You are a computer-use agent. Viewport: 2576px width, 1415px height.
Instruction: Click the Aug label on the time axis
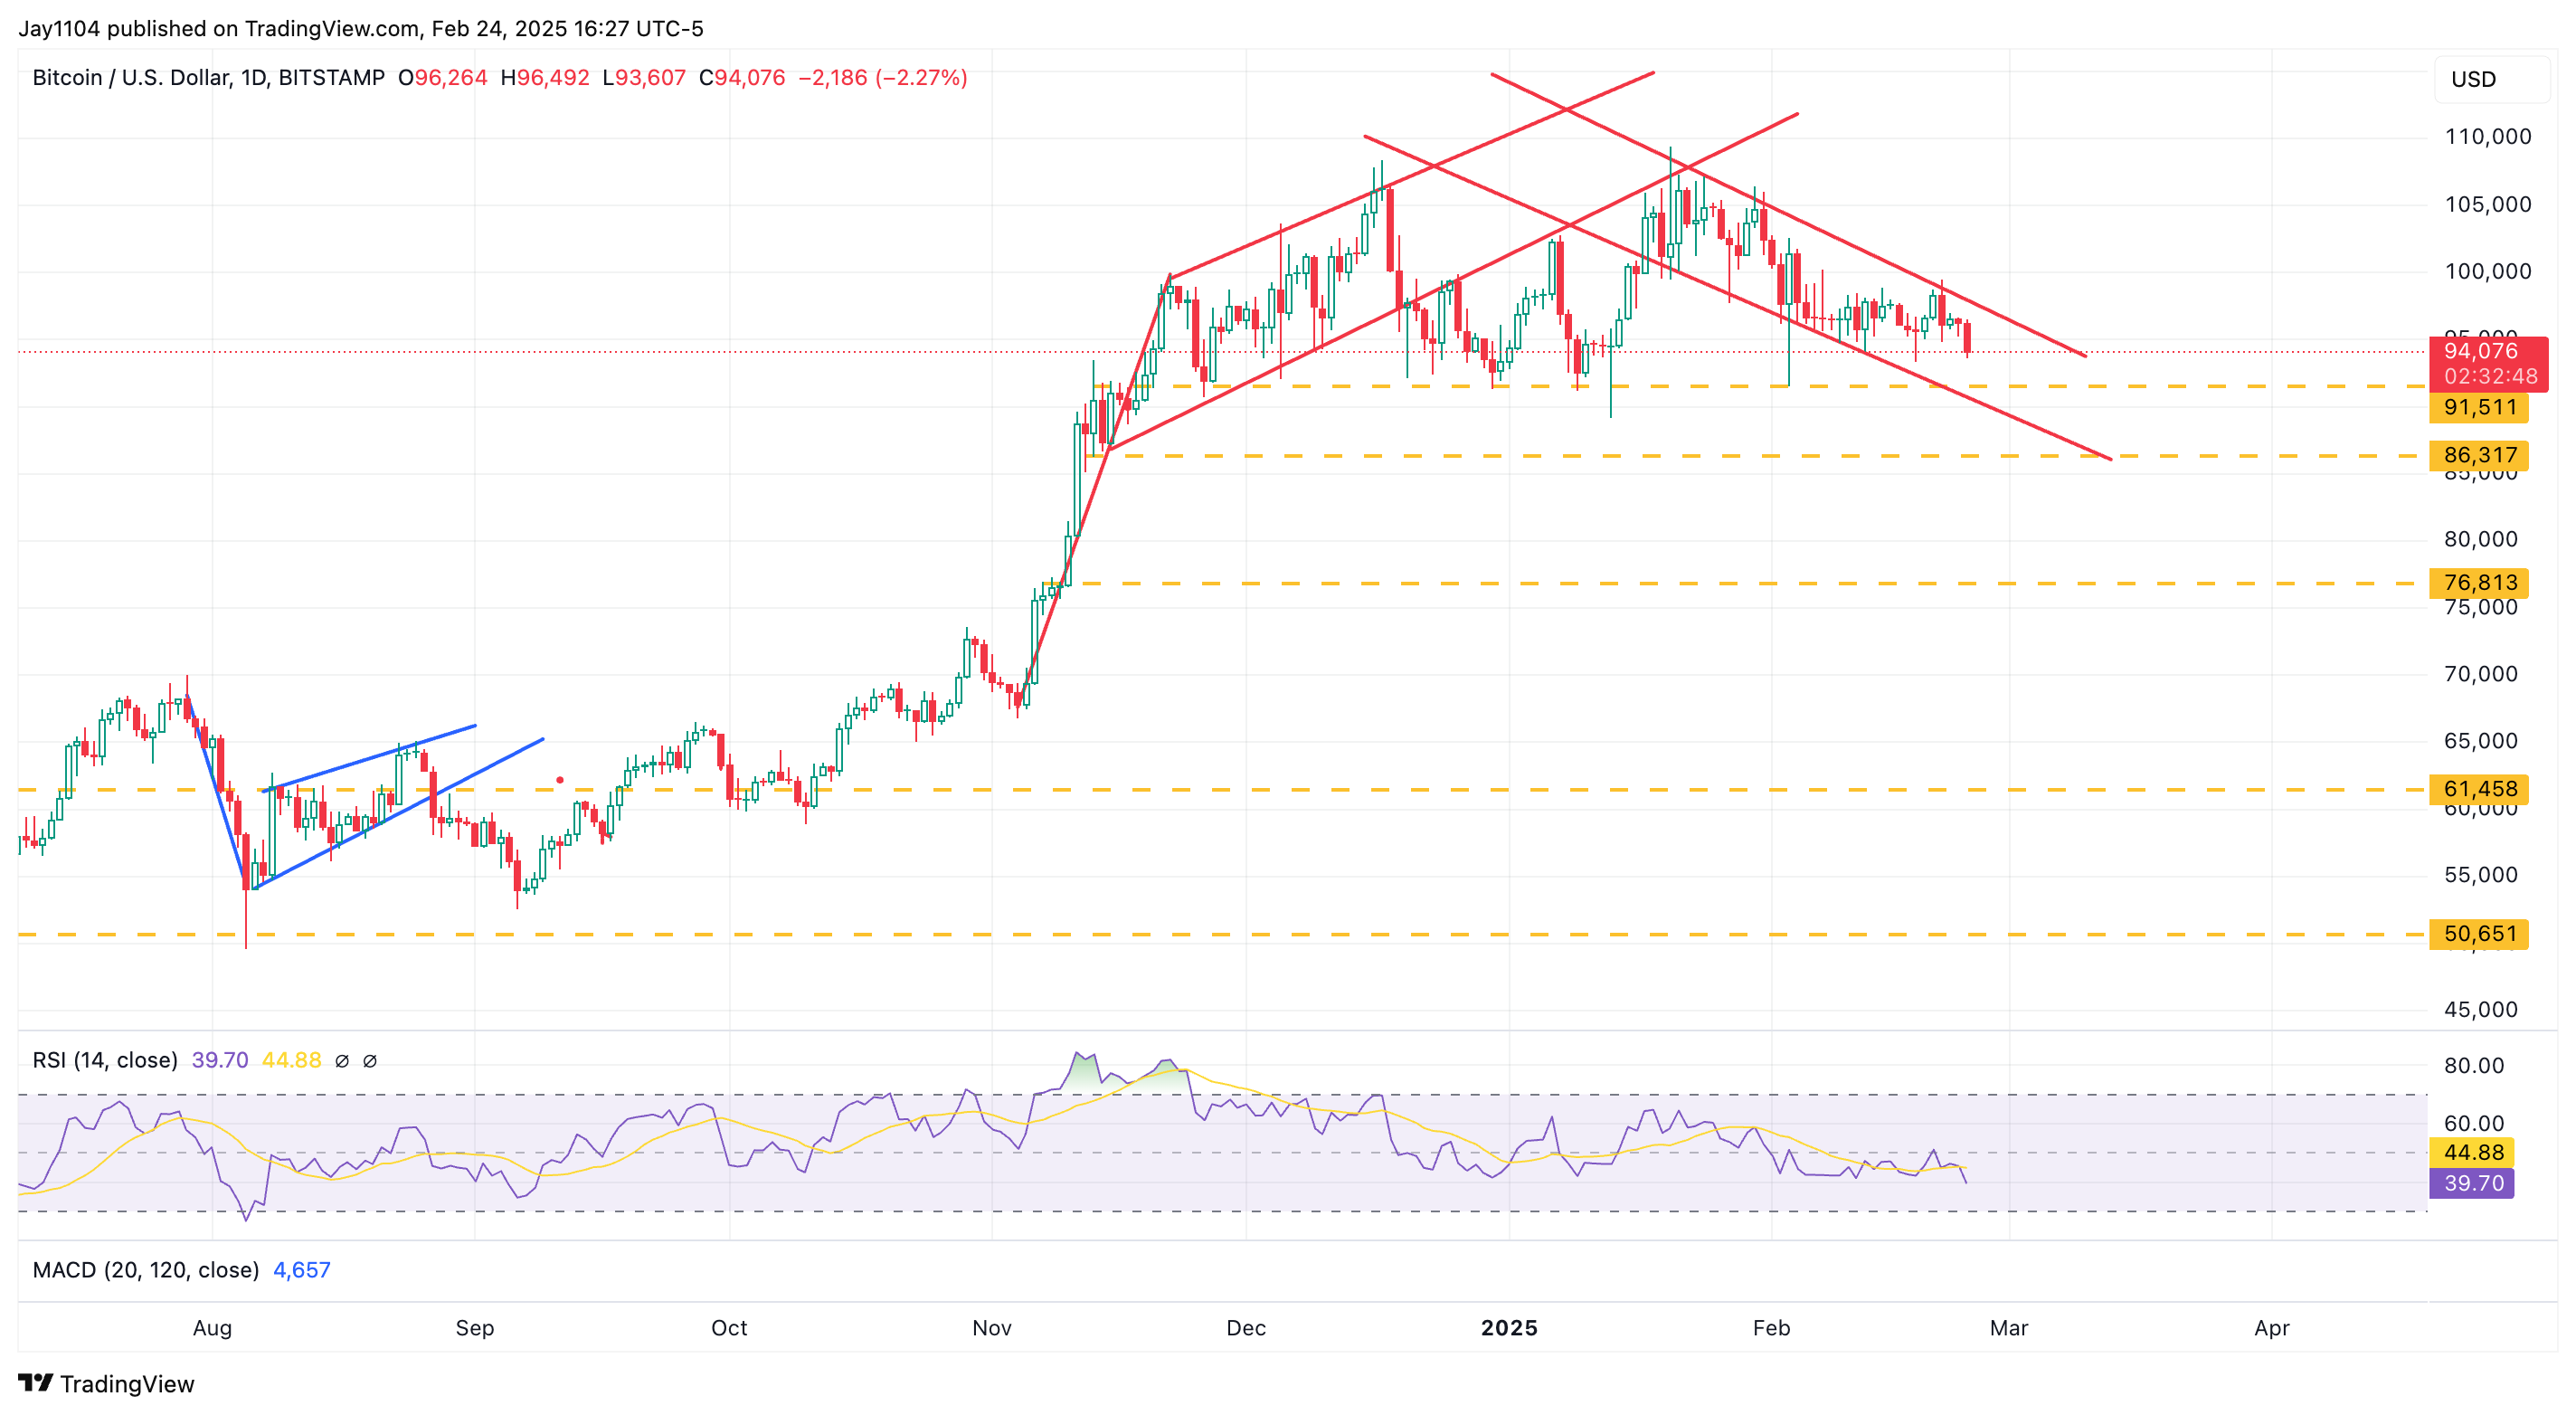click(x=212, y=1328)
